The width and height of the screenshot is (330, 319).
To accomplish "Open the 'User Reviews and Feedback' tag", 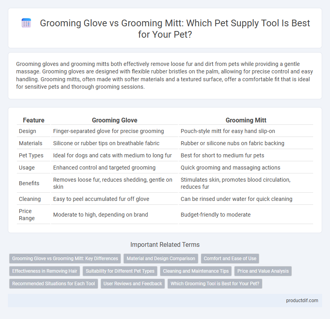I will (x=133, y=284).
